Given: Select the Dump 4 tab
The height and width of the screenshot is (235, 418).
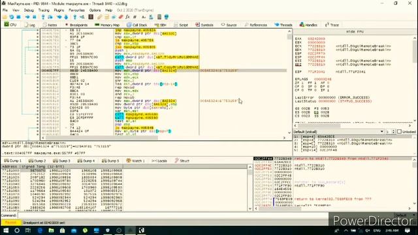Looking at the screenshot, I should click(86, 161).
